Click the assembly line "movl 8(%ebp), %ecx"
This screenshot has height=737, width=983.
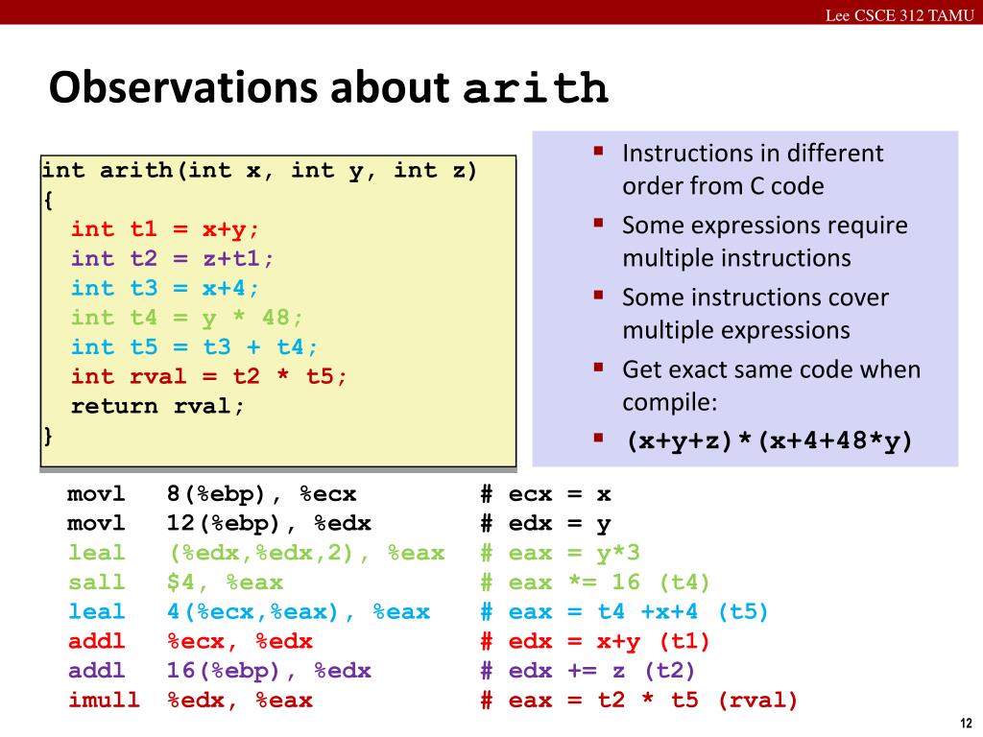click(211, 494)
